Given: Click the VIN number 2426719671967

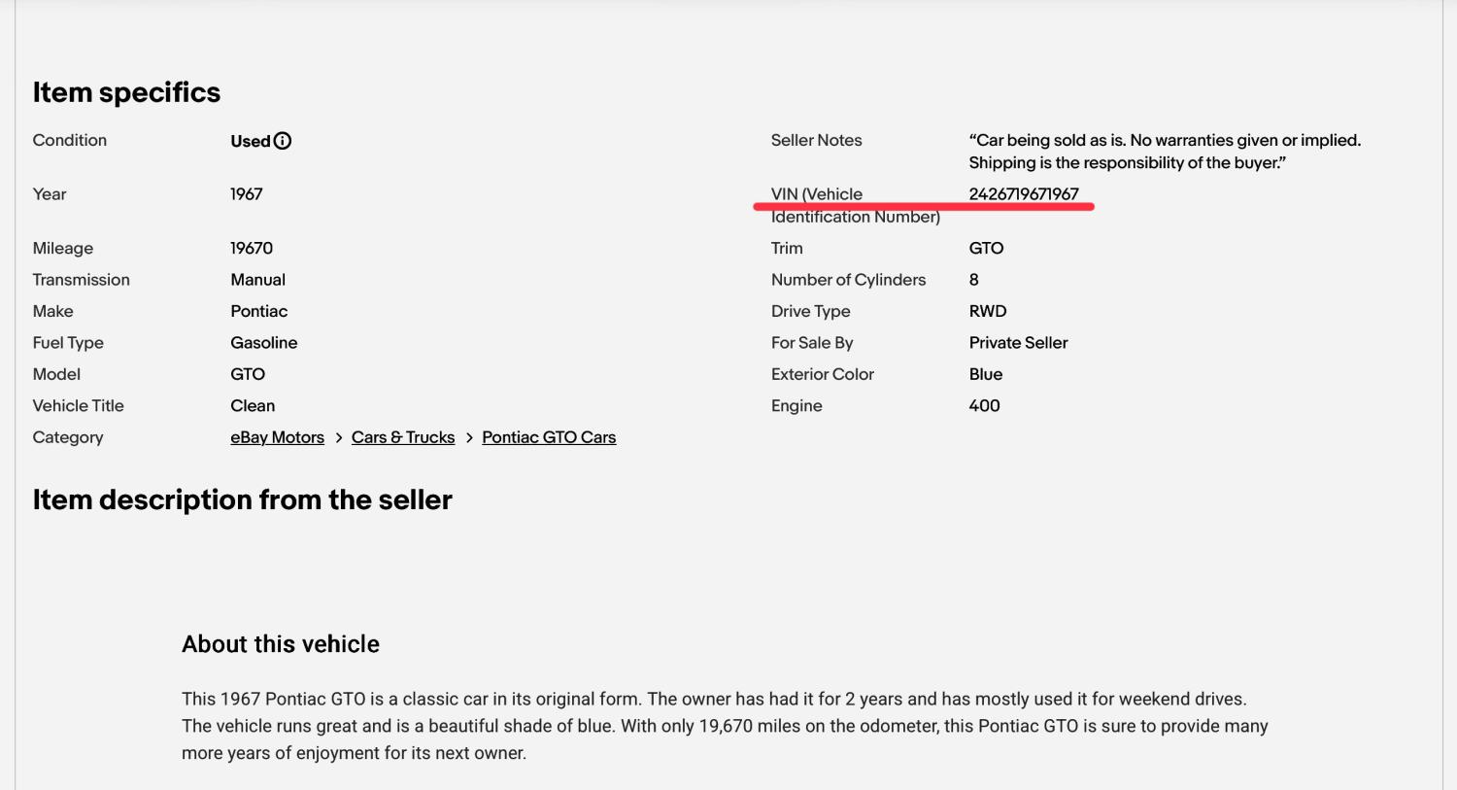Looking at the screenshot, I should pos(1024,194).
